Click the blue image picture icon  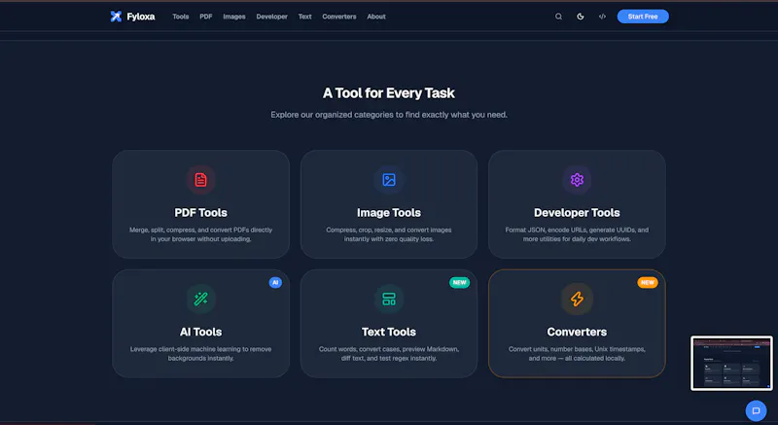pos(389,180)
